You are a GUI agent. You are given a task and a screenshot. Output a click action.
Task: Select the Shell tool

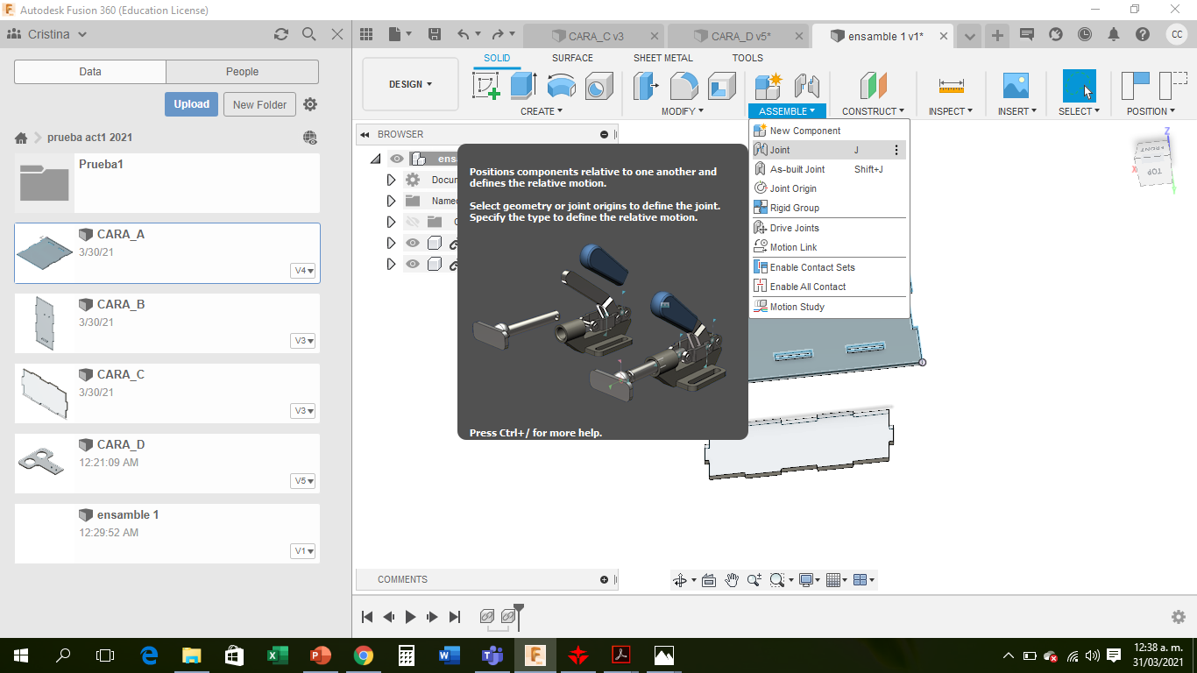722,86
